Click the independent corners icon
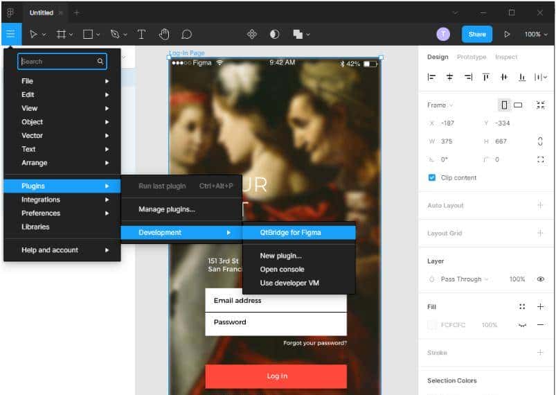Image resolution: width=556 pixels, height=395 pixels. pos(540,159)
